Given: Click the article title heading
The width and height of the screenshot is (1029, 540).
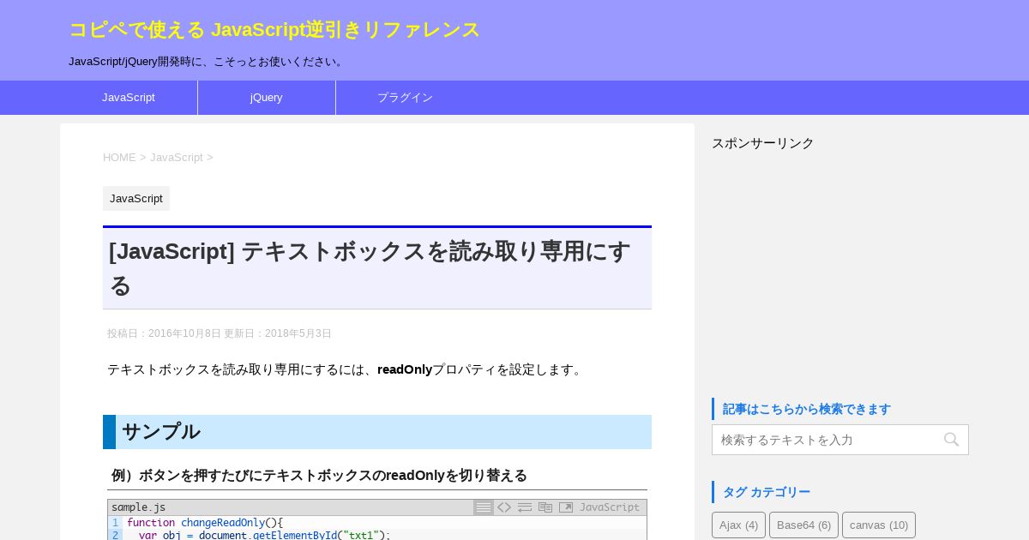Looking at the screenshot, I should click(x=377, y=268).
